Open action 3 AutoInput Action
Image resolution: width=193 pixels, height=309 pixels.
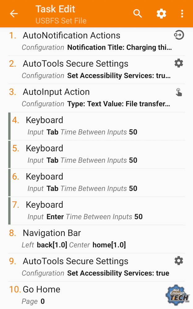pyautogui.click(x=96, y=98)
